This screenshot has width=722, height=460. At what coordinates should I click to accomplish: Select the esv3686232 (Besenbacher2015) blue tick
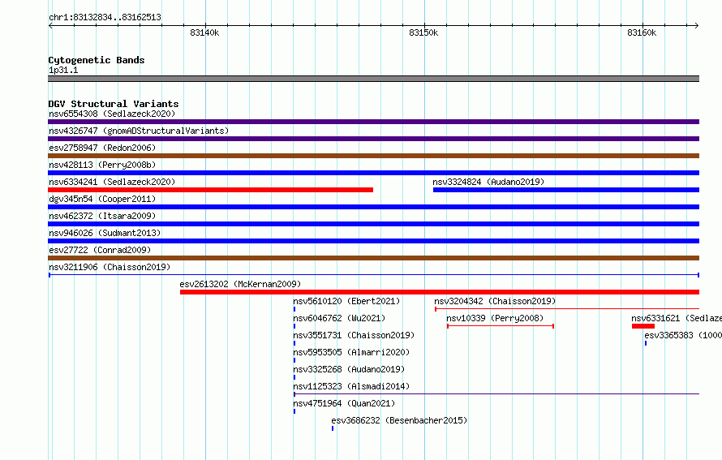pyautogui.click(x=333, y=428)
